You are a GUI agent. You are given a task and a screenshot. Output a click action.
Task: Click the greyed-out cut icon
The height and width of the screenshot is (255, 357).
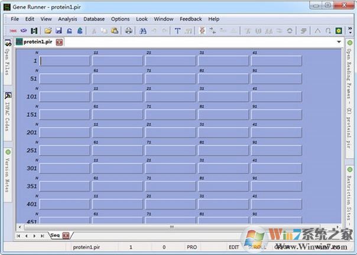pyautogui.click(x=93, y=31)
